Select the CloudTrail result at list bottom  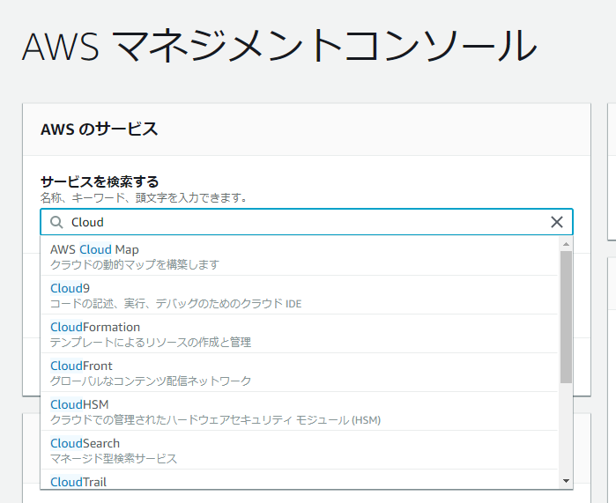click(x=300, y=479)
